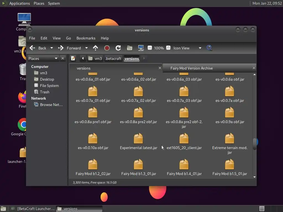
Task: Close the Fairy Mod Version Archive tab
Action: pyautogui.click(x=254, y=68)
